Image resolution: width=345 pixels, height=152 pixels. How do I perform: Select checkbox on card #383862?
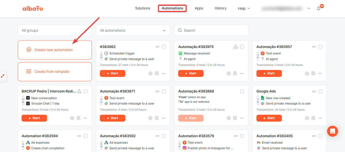[164, 47]
